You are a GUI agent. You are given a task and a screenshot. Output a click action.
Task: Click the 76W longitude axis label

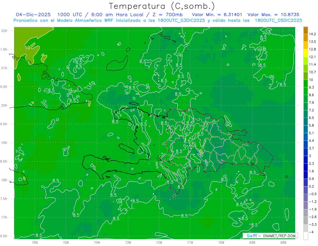click(x=35, y=242)
